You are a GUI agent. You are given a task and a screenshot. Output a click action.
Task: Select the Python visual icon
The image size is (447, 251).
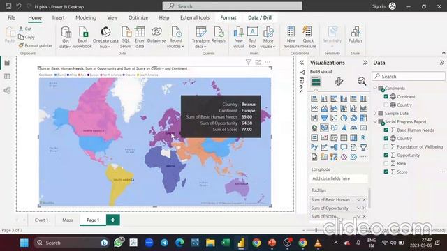(x=314, y=147)
